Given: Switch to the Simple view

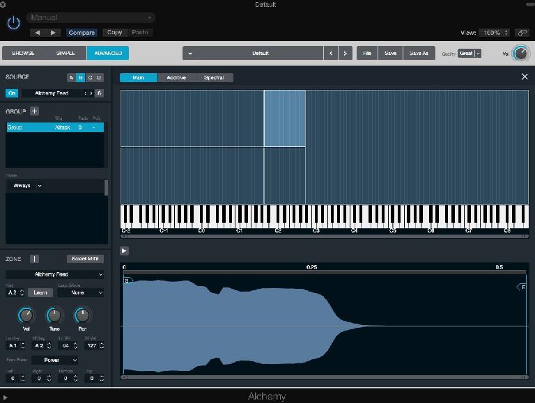Looking at the screenshot, I should tap(65, 53).
